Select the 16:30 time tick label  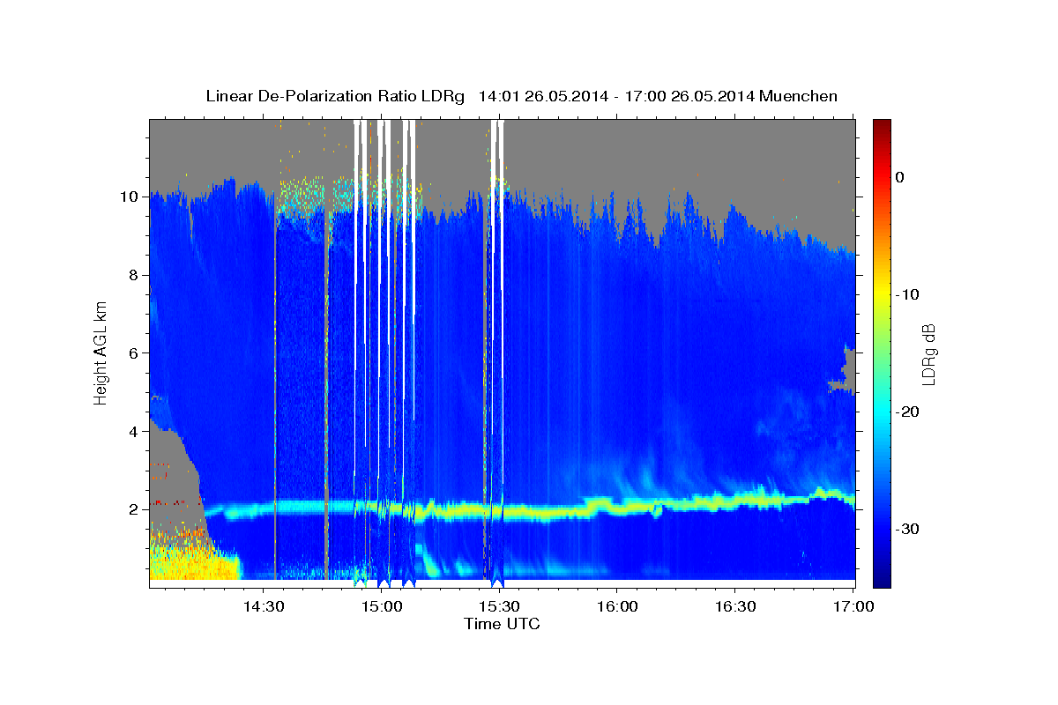click(x=735, y=607)
